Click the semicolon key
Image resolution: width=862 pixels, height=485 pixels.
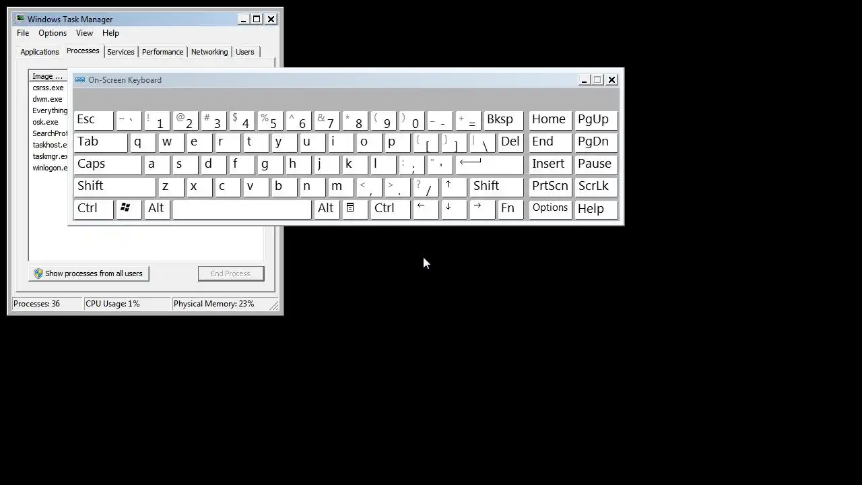(x=411, y=164)
